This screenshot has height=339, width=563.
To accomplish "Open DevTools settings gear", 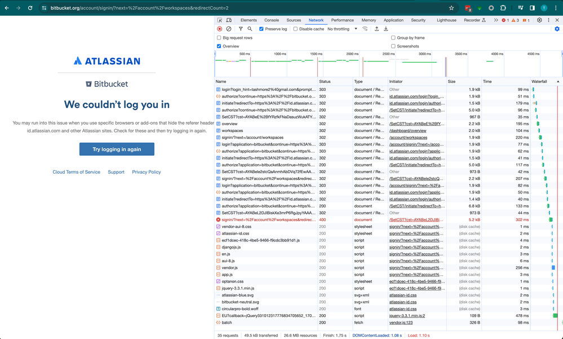I will pyautogui.click(x=539, y=20).
